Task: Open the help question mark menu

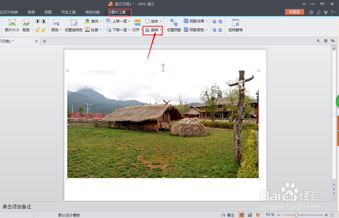Action: coord(333,12)
